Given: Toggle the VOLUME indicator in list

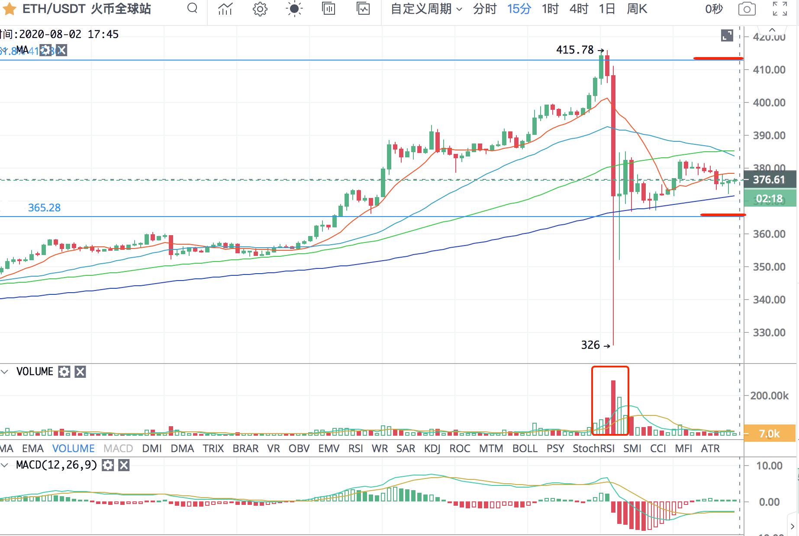Looking at the screenshot, I should tap(73, 449).
